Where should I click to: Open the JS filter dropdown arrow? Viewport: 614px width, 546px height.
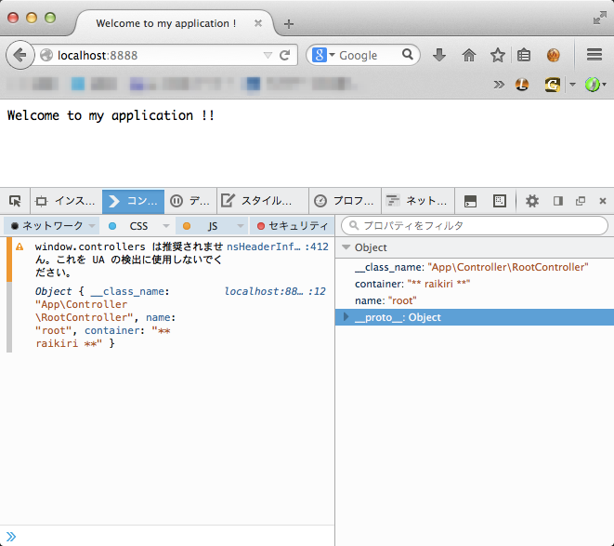241,226
